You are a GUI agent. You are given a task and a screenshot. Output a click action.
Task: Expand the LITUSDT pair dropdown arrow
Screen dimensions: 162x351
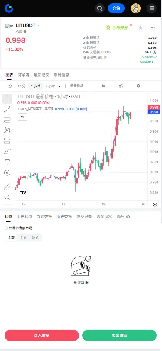click(39, 25)
